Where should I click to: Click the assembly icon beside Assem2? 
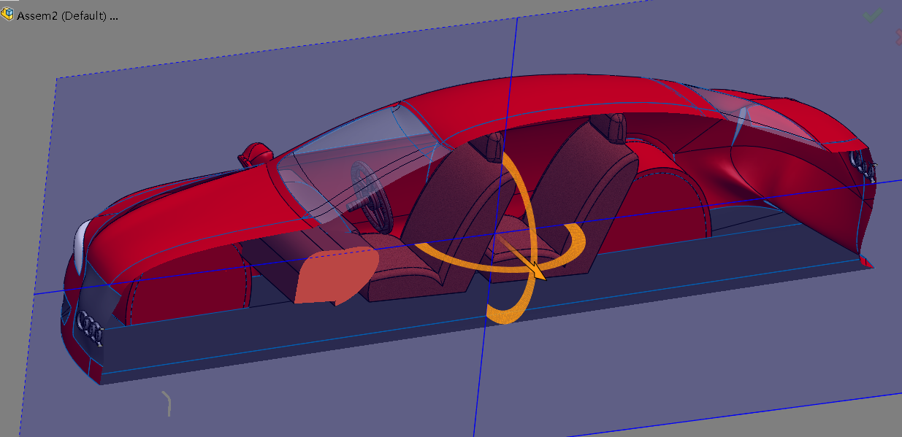click(x=7, y=15)
